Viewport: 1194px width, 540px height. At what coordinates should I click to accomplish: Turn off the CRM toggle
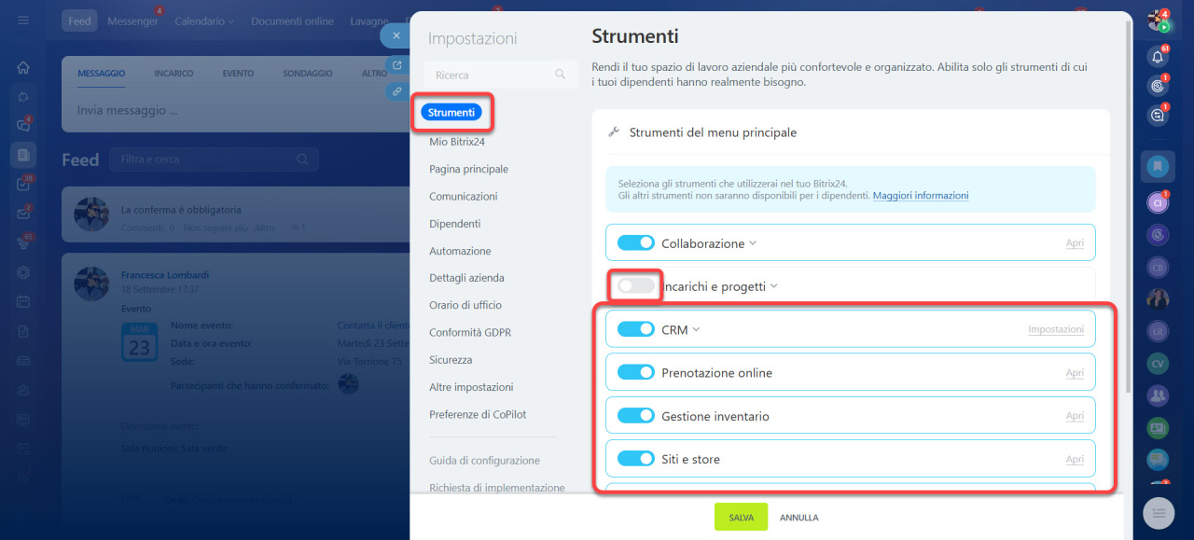[636, 329]
